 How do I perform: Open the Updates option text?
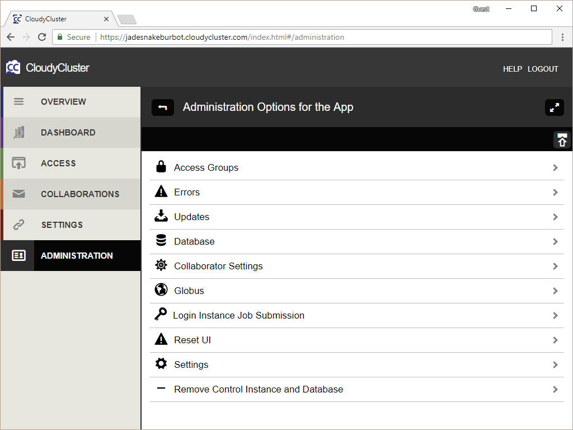pos(191,217)
